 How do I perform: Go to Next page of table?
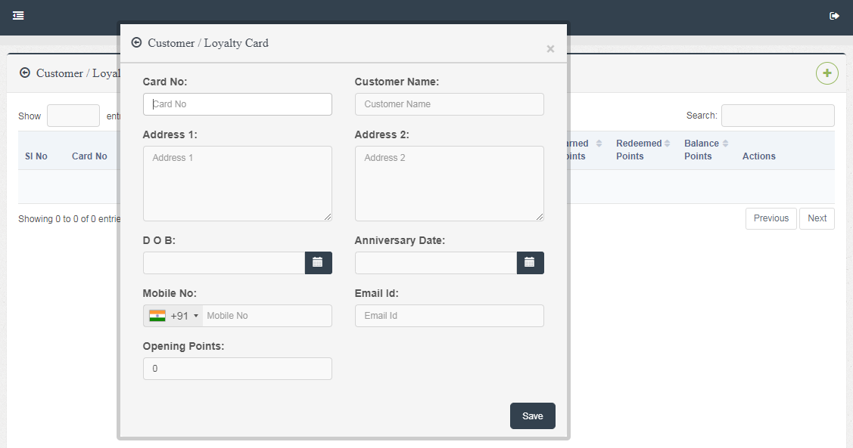[x=817, y=218]
